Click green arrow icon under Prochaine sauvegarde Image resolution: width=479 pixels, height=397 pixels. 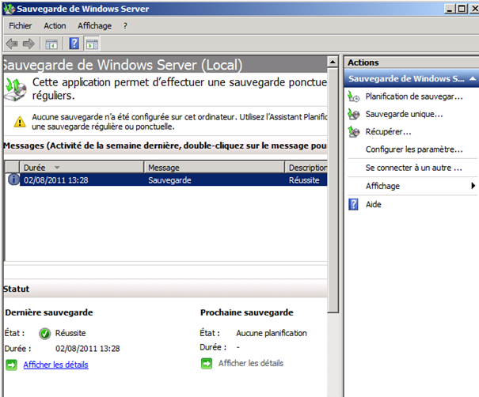[x=207, y=364]
